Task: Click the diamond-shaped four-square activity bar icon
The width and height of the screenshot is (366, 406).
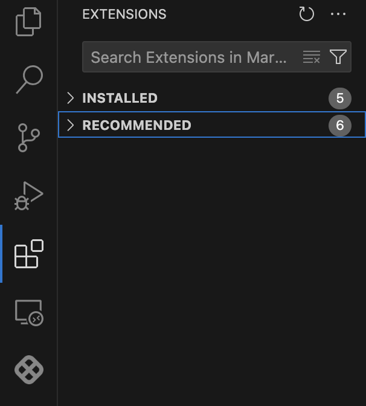Action: [x=28, y=369]
